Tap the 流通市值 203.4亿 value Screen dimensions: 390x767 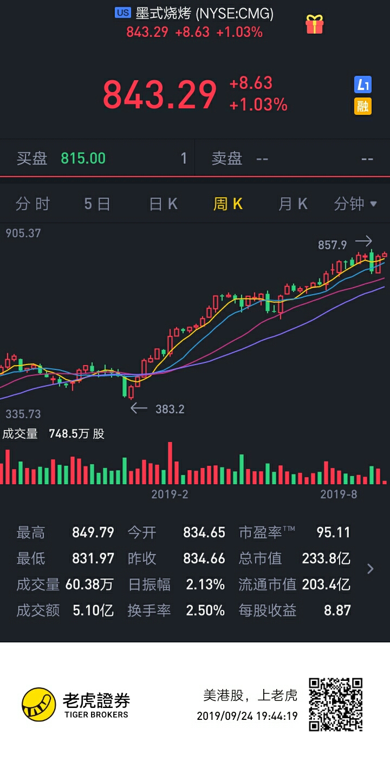(326, 584)
